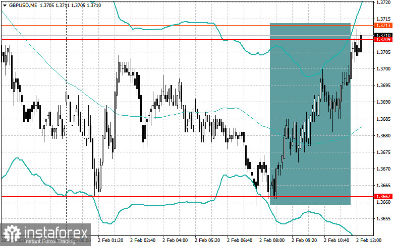Select the 1.3705 price axis value
The height and width of the screenshot is (246, 394).
[x=383, y=52]
